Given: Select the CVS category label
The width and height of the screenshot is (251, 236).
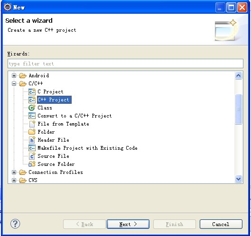Looking at the screenshot, I should (x=33, y=180).
